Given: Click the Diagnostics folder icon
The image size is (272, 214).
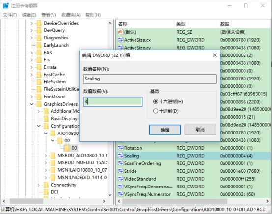Looking at the screenshot, I should tap(39, 38).
